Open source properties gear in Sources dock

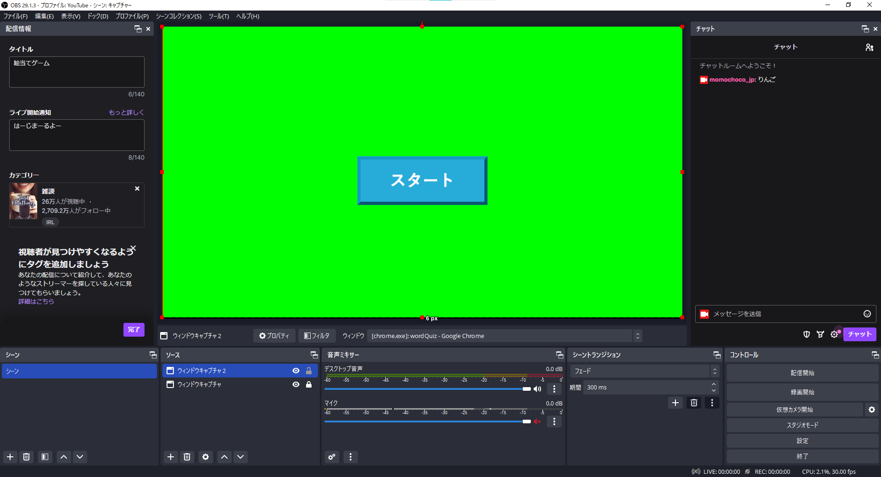(x=206, y=457)
